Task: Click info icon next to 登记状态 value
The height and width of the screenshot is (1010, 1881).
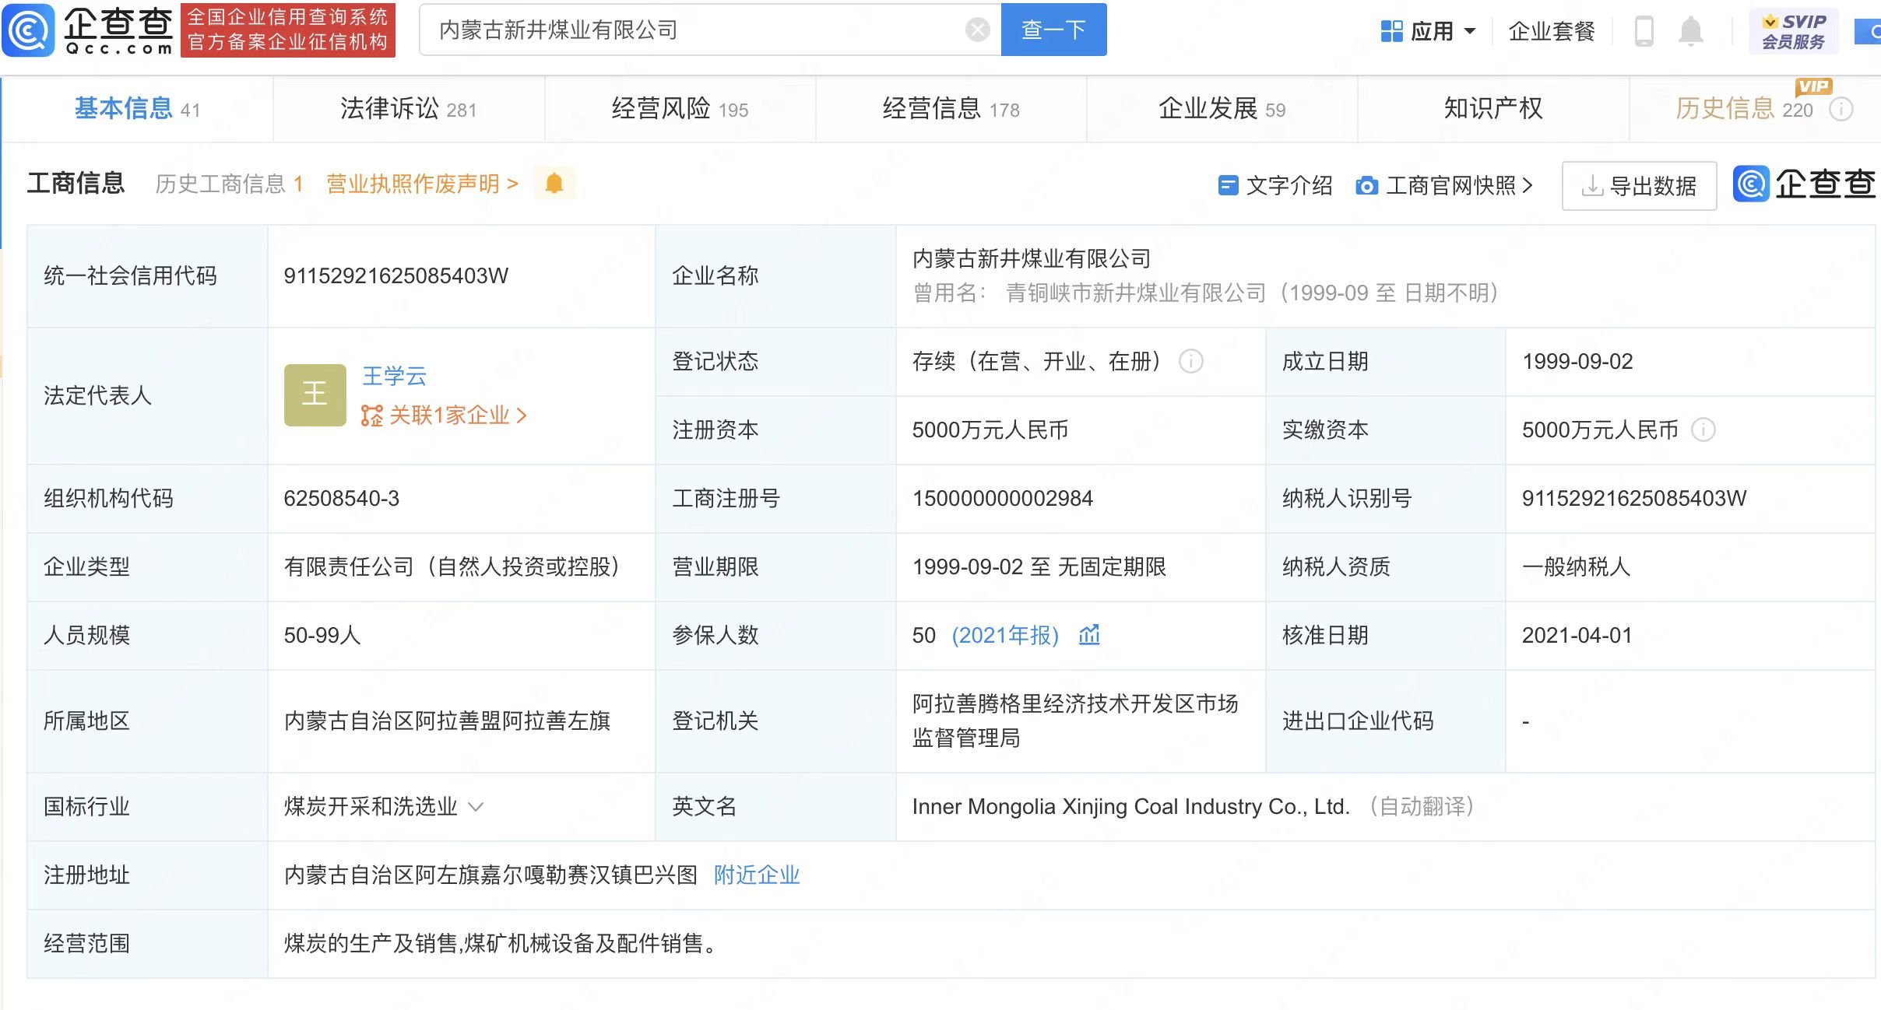Action: pos(1190,362)
